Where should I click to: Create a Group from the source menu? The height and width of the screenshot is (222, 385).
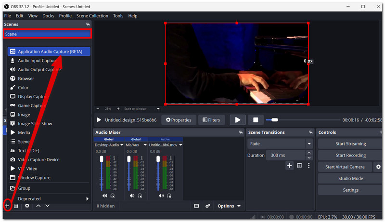[x=49, y=188]
